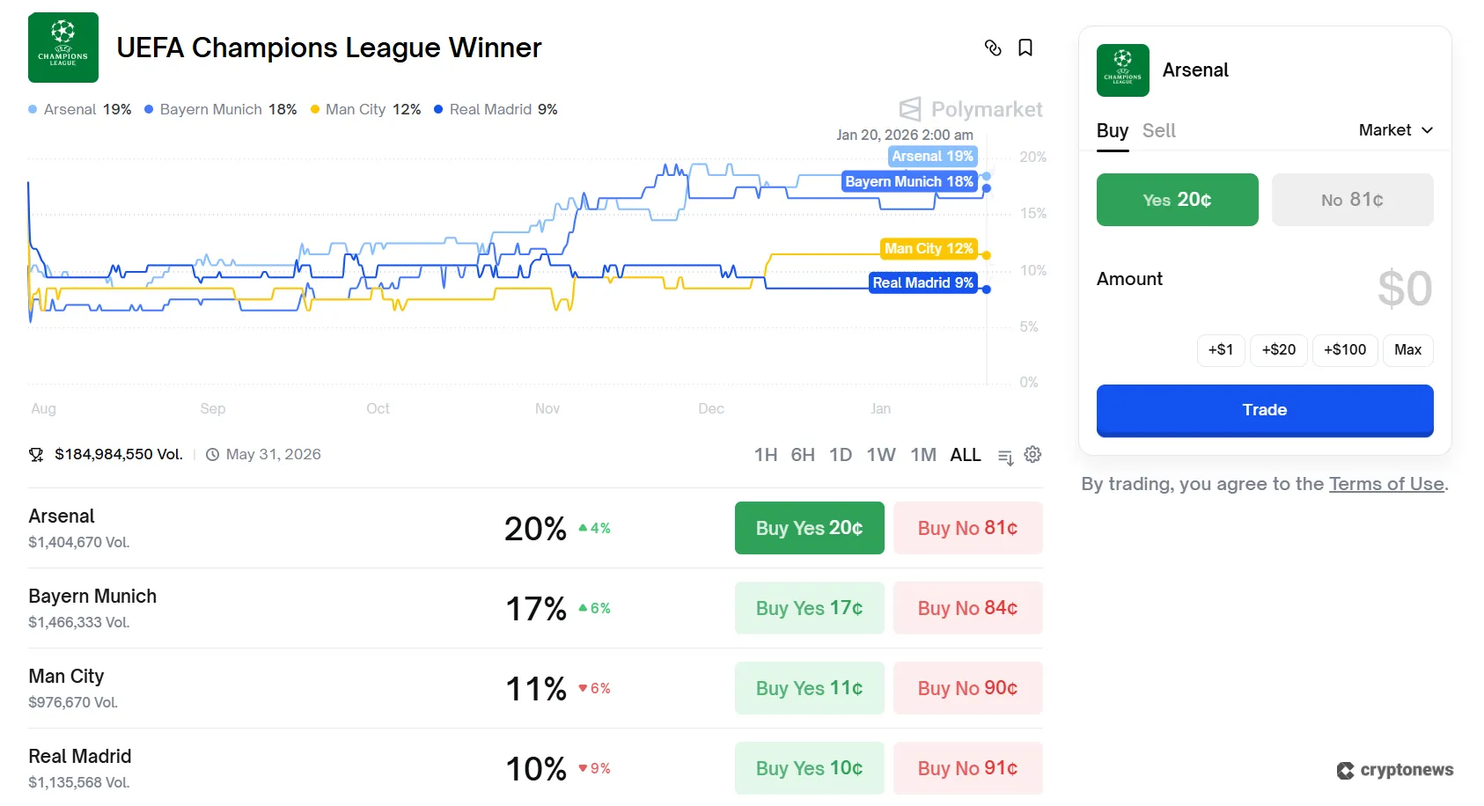Open the Terms of Use link

click(1386, 484)
